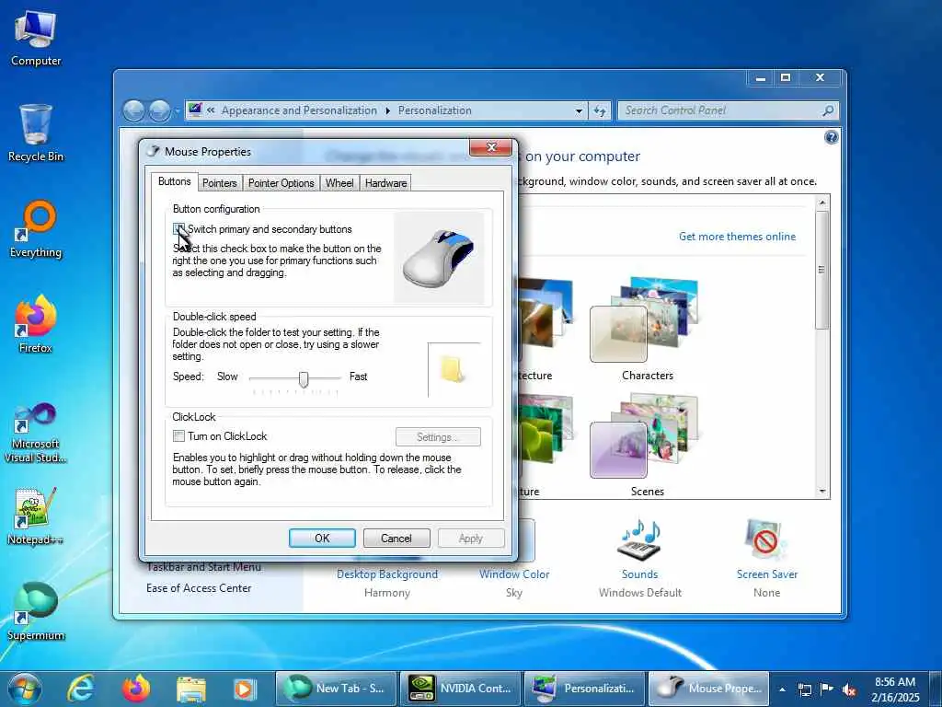The height and width of the screenshot is (707, 942).
Task: Switch to the Pointer Options tab
Action: click(x=281, y=183)
